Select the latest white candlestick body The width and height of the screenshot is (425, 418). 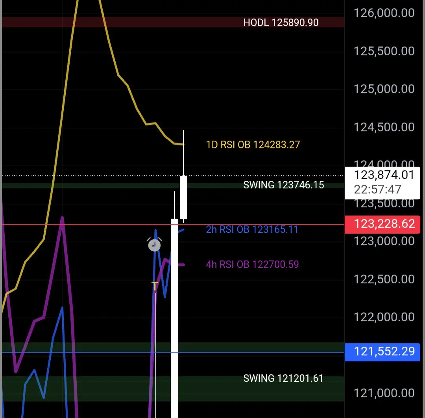click(183, 197)
